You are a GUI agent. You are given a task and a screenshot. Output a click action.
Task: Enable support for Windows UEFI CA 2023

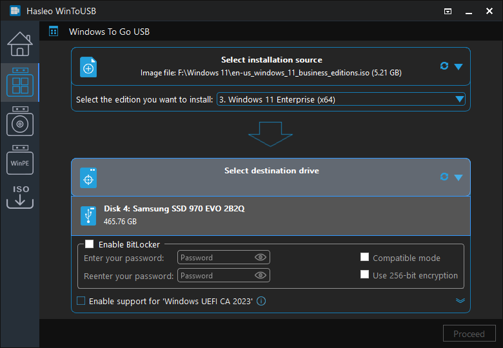(81, 301)
